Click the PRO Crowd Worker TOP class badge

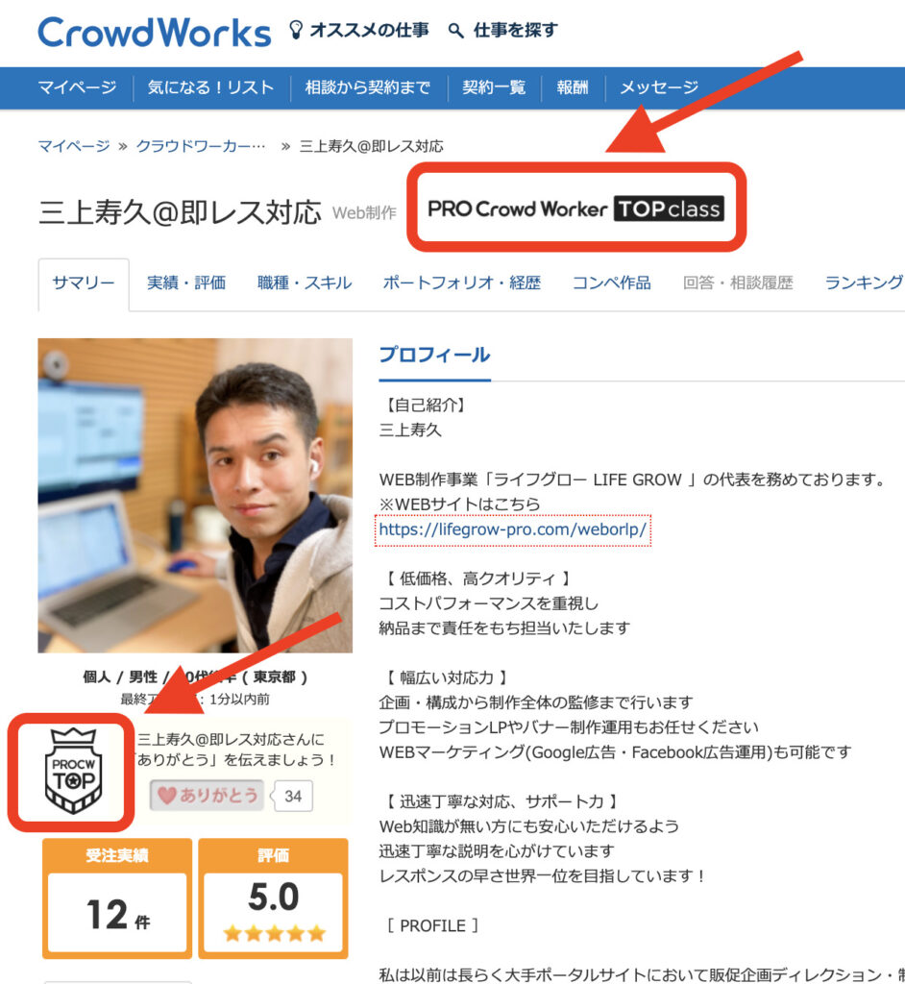575,209
